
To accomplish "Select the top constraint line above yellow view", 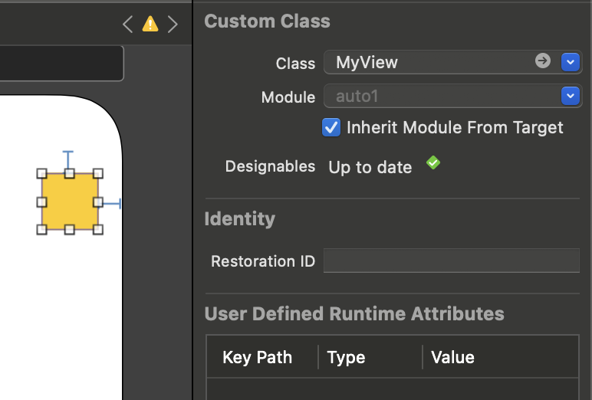I will pyautogui.click(x=68, y=160).
